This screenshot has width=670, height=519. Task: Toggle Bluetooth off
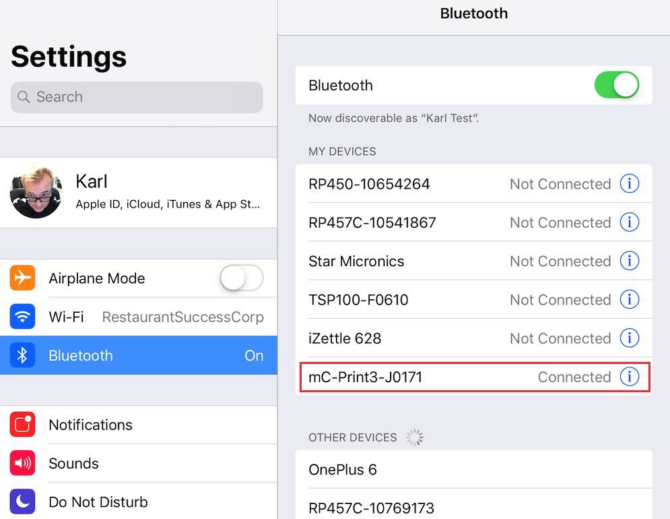click(617, 85)
